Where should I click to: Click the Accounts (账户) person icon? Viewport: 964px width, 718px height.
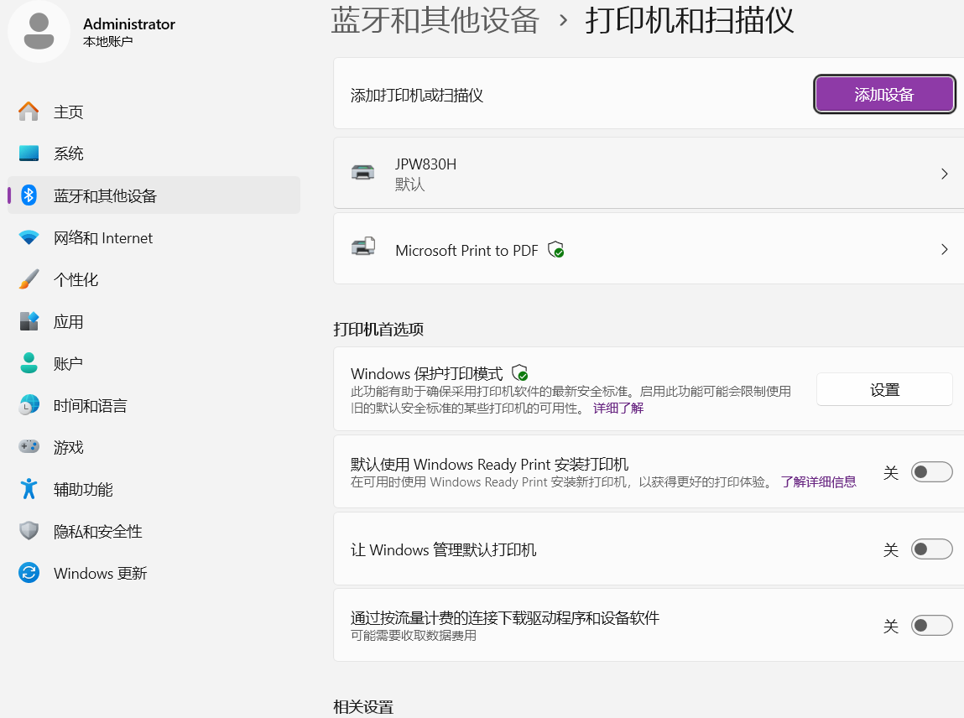29,362
